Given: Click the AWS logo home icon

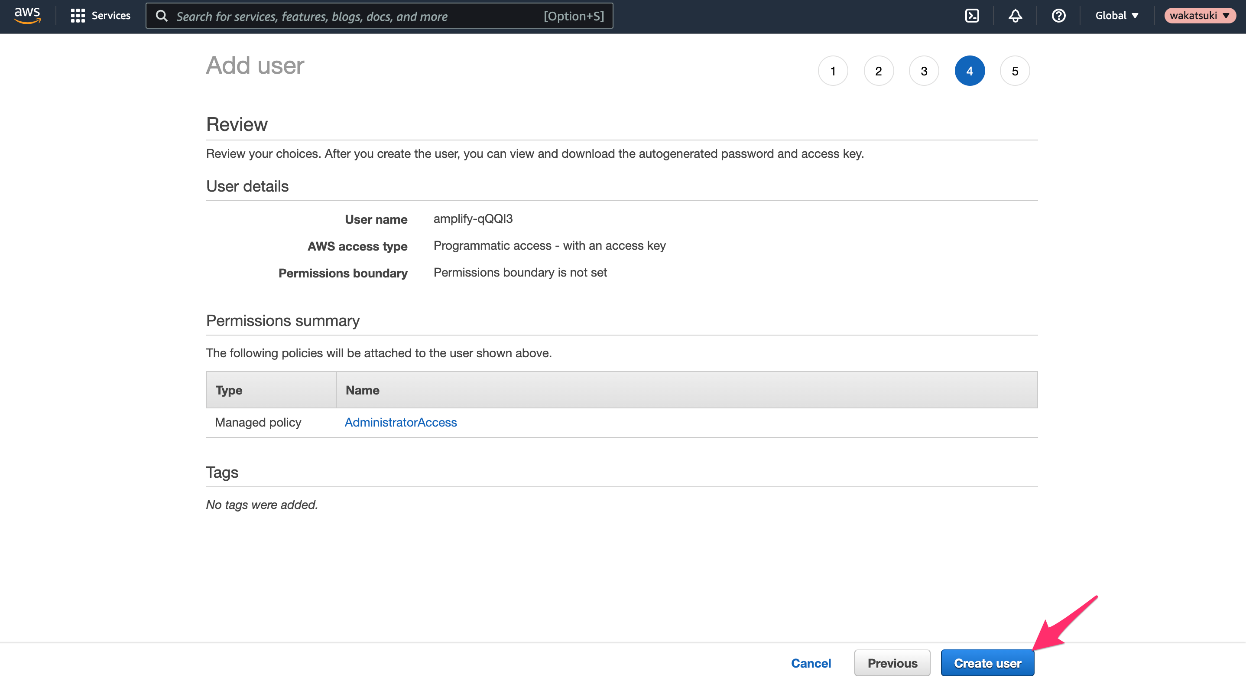Looking at the screenshot, I should pos(28,16).
